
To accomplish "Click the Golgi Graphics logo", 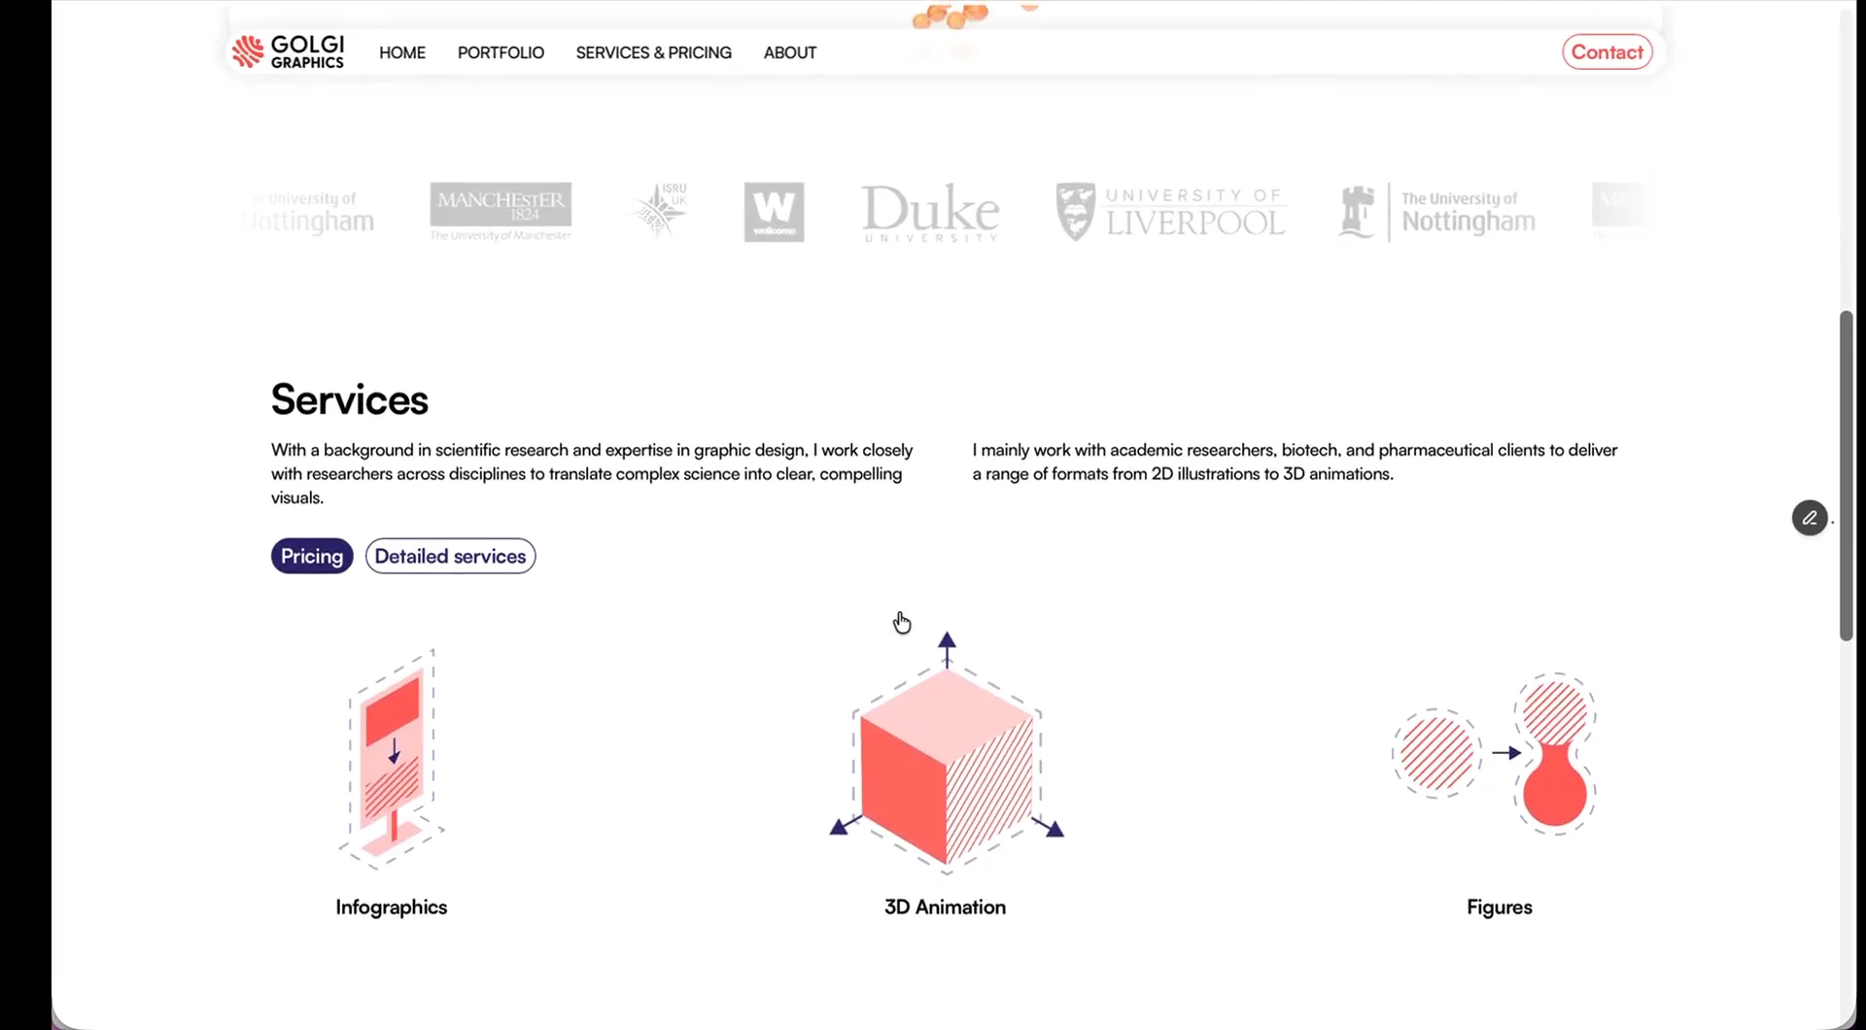I will [288, 51].
